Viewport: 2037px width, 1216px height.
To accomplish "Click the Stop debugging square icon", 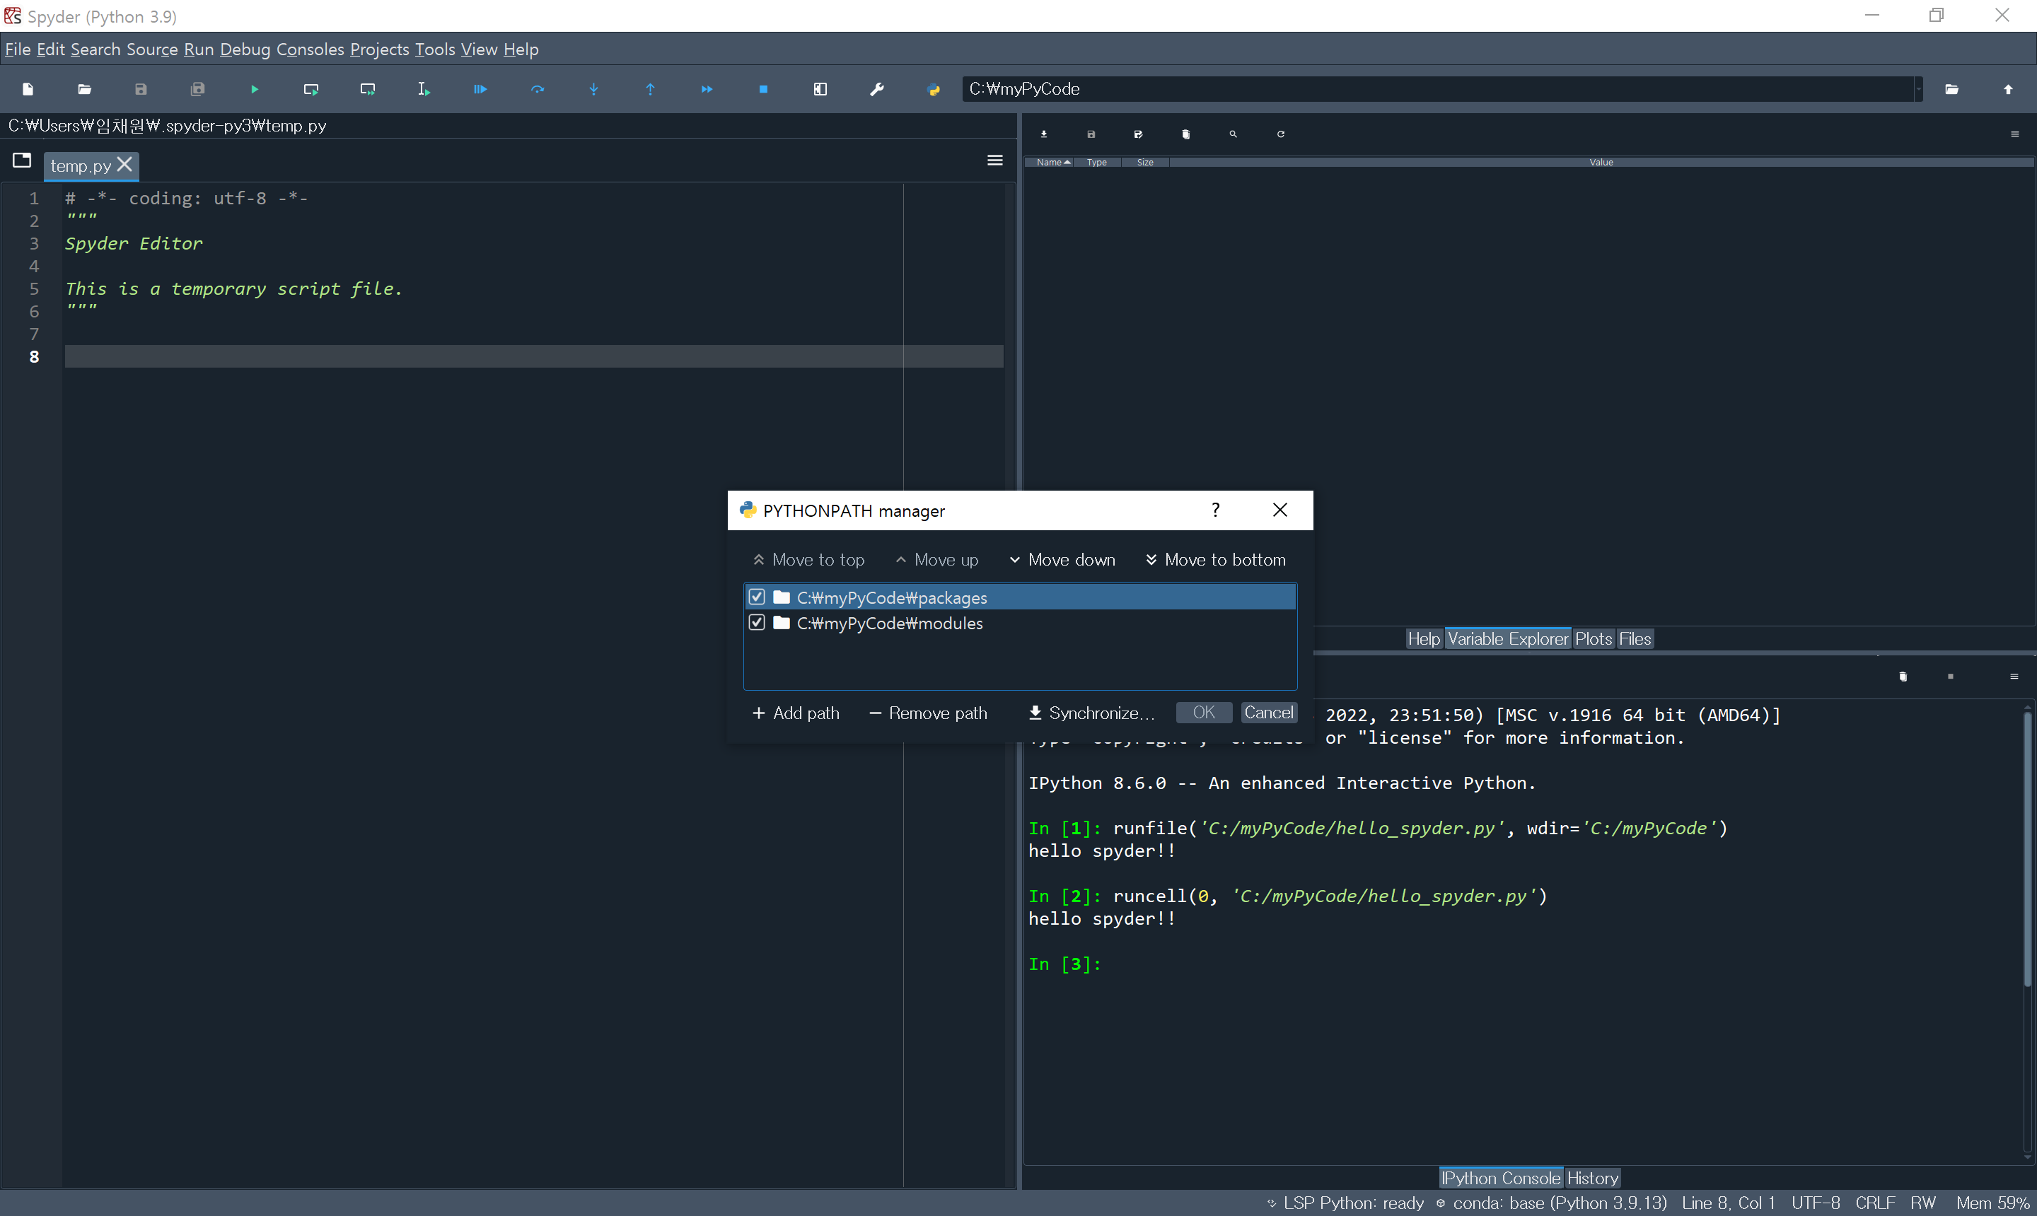I will (x=763, y=89).
